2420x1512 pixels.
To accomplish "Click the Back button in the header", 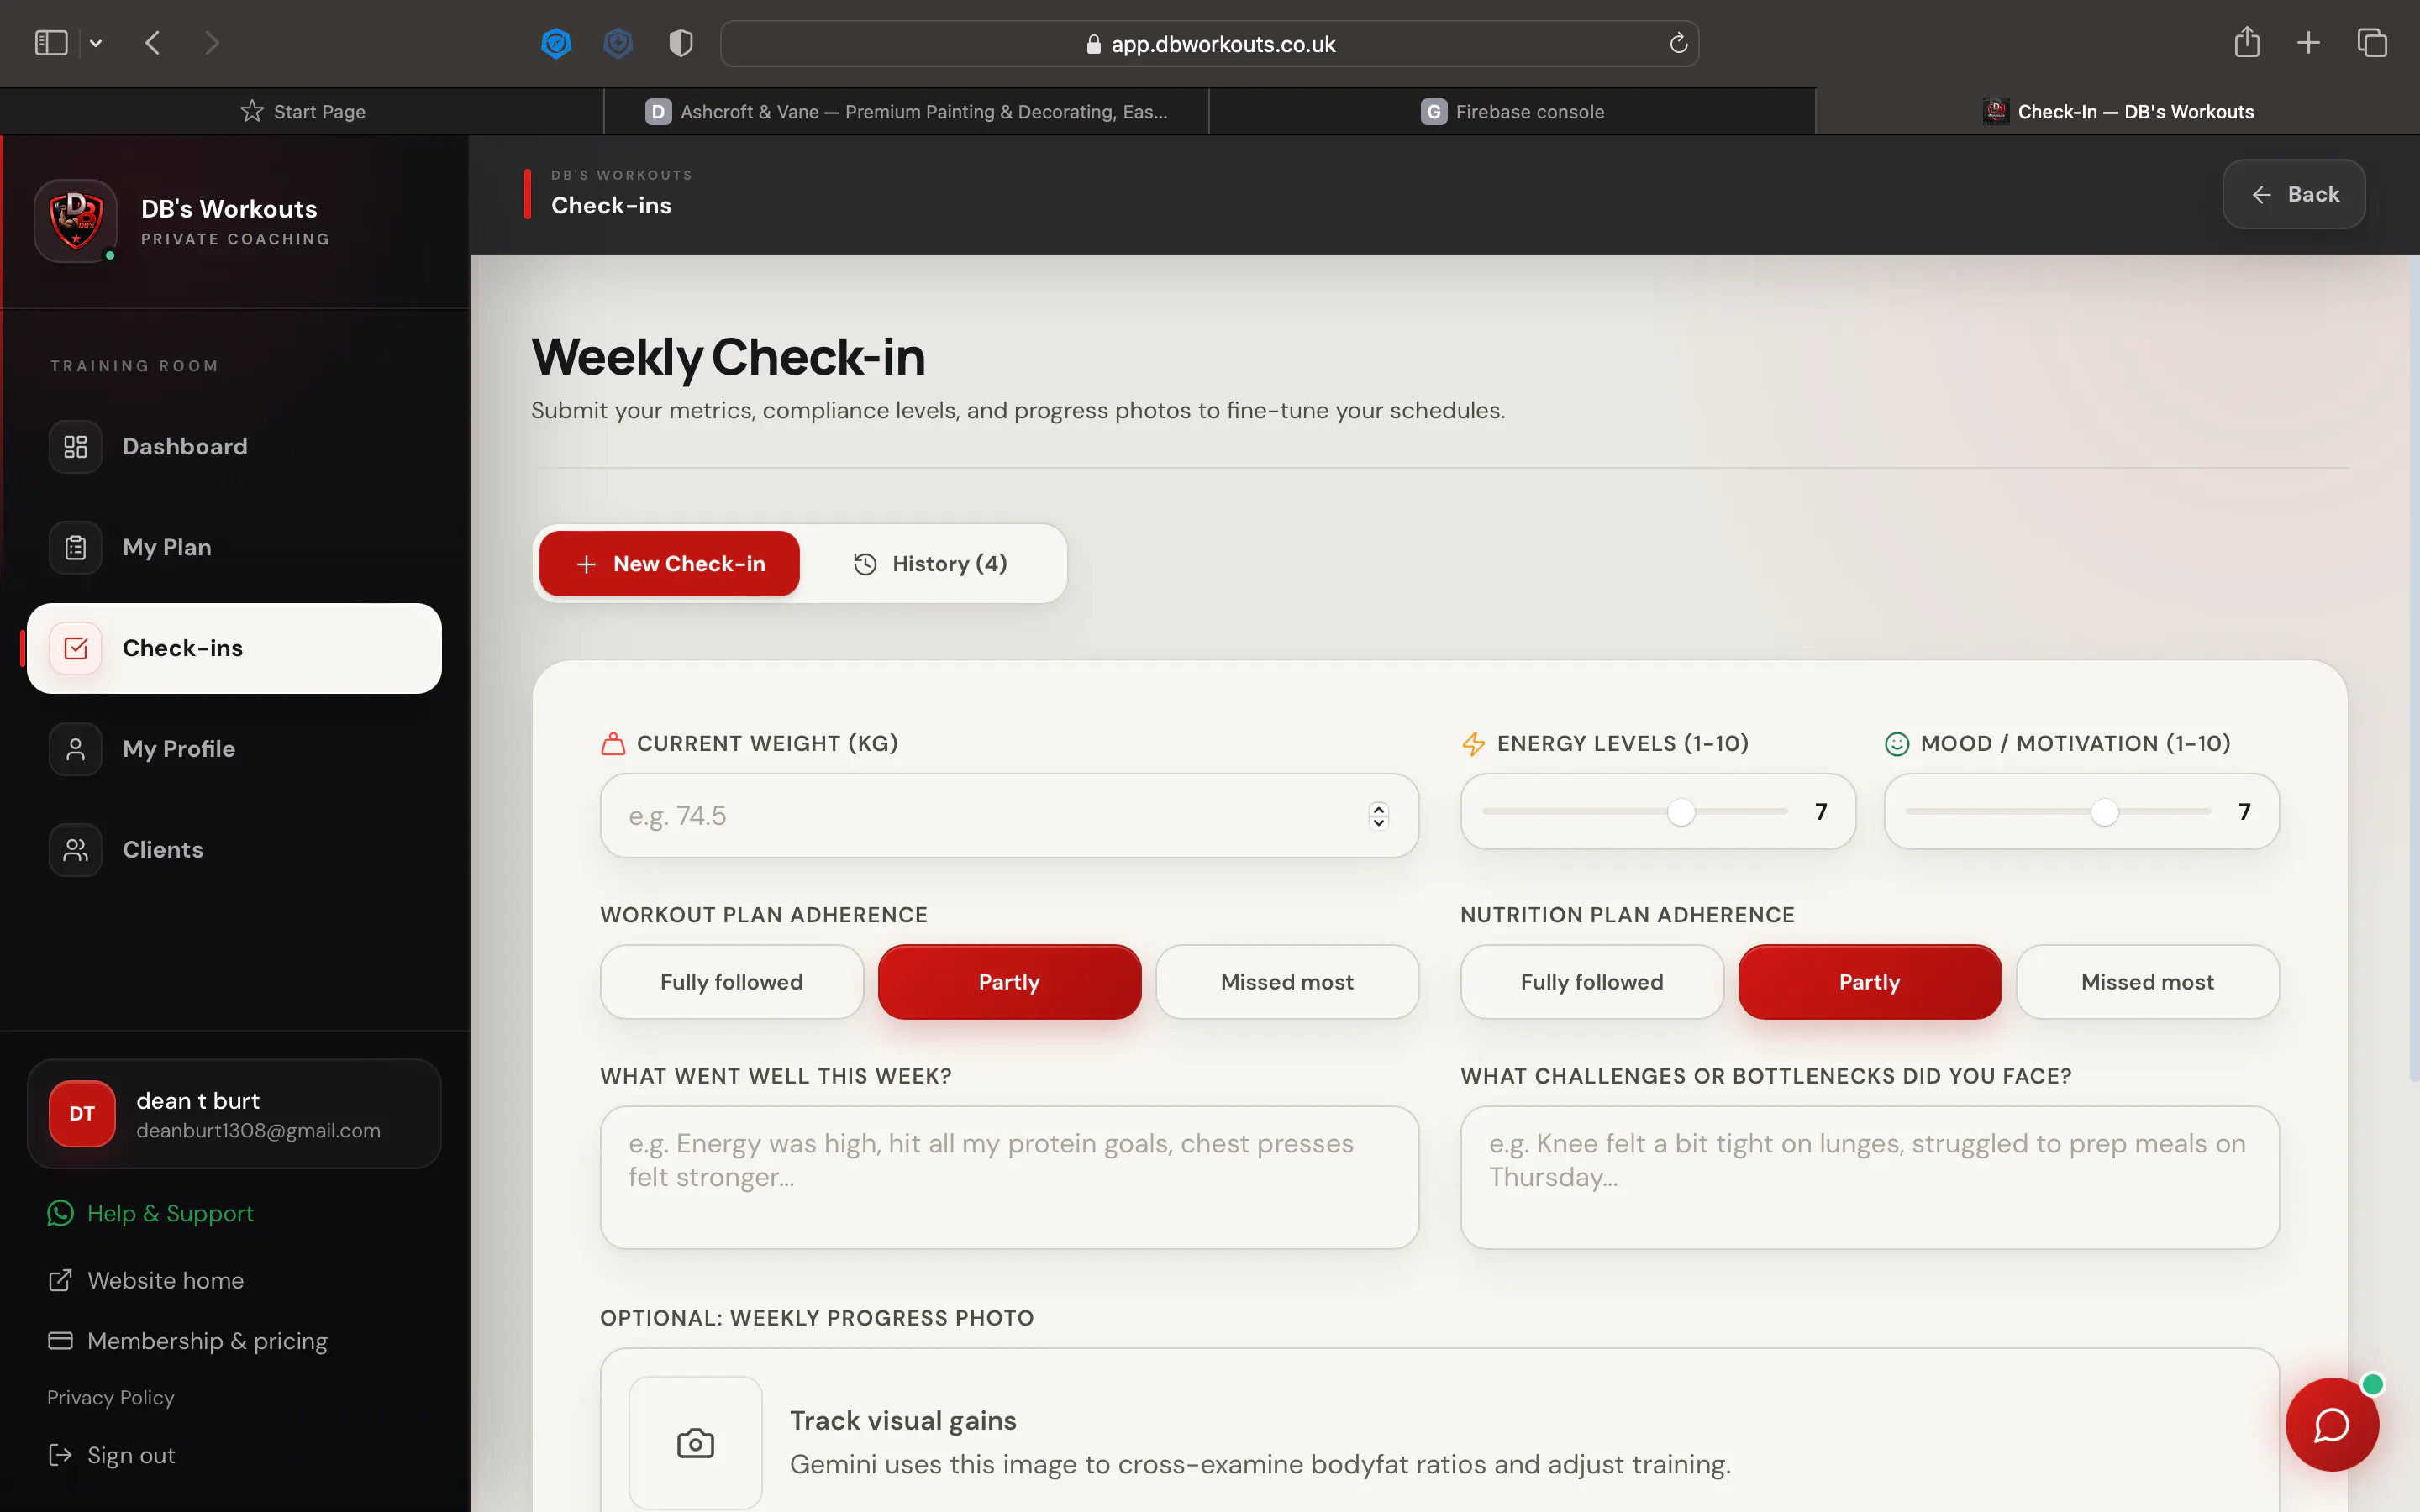I will (x=2294, y=194).
